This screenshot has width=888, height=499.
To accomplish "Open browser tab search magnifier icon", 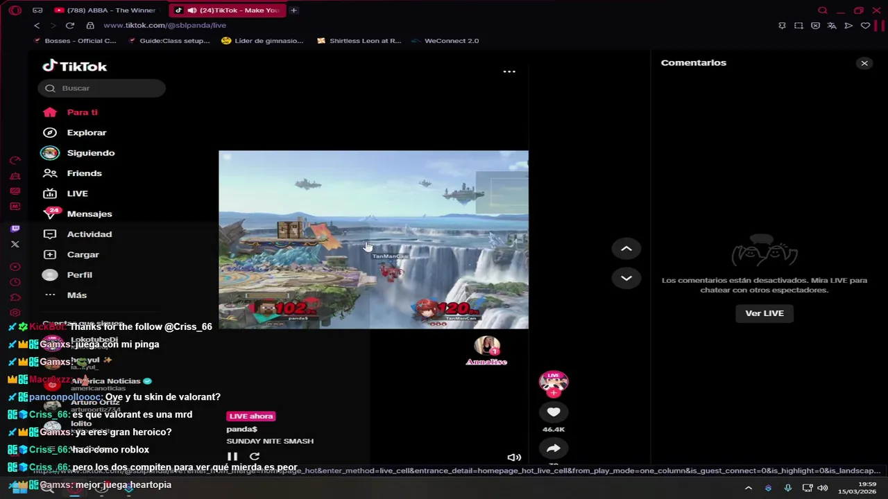I will pyautogui.click(x=822, y=10).
